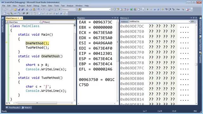
Task: Click the Break All pause icon
Action: pos(151,9)
